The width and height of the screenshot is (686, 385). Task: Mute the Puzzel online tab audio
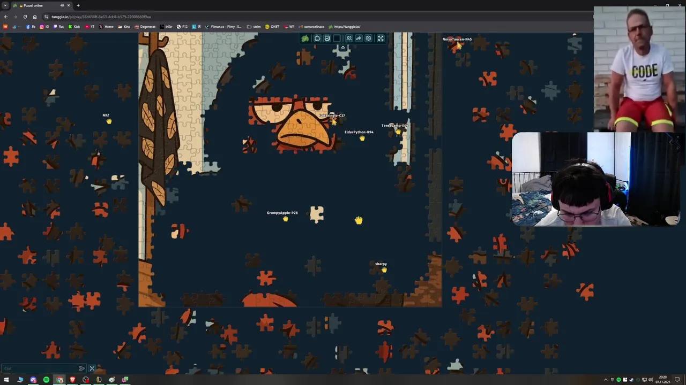[62, 5]
